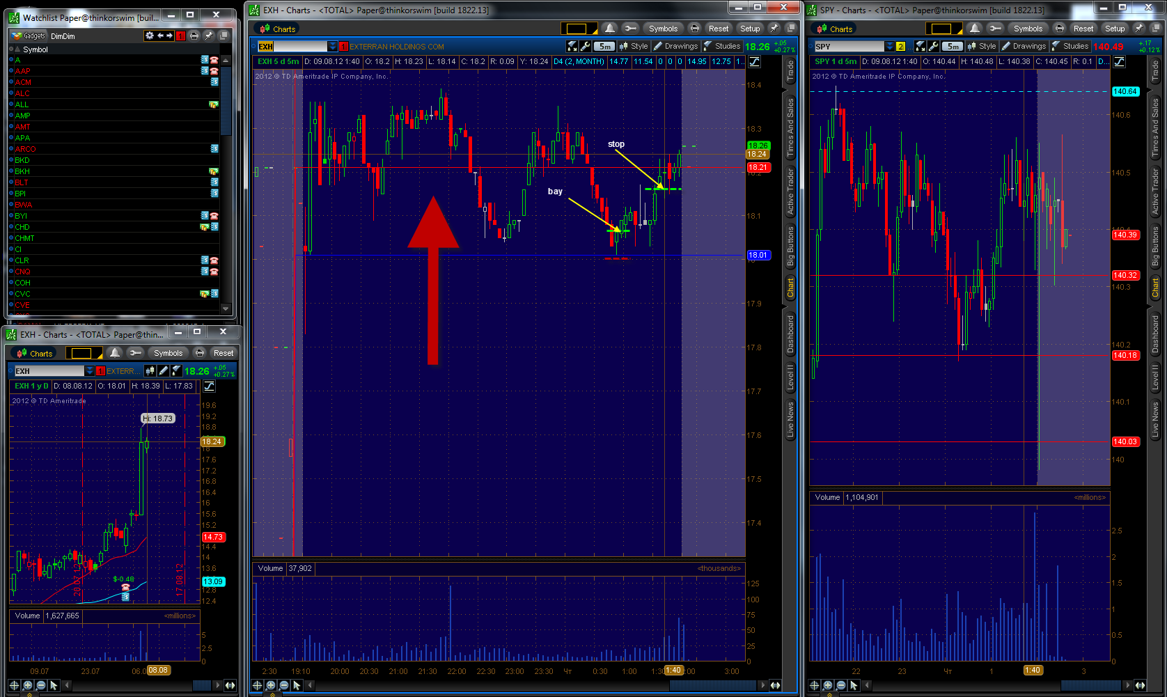Click pencil drawing icon in small EXH chart
This screenshot has width=1167, height=697.
(163, 371)
